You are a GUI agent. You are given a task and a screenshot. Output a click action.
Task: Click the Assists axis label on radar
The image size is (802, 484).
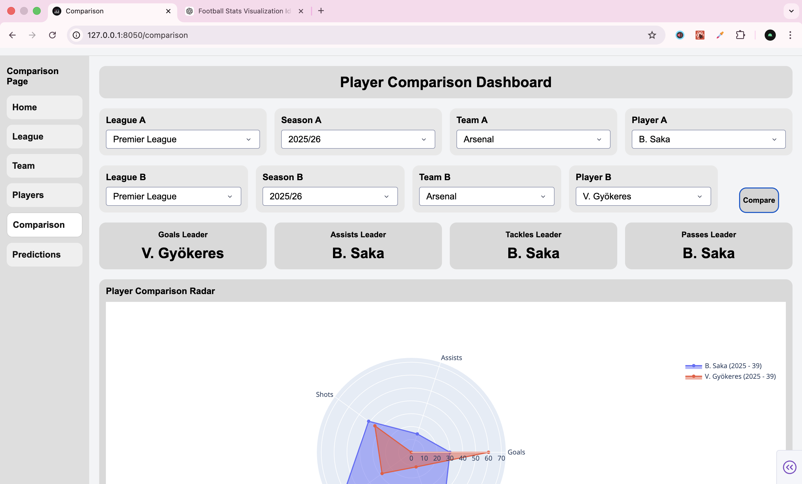coord(451,358)
